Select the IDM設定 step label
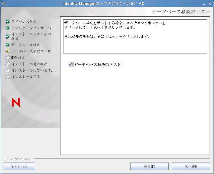 pyautogui.click(x=18, y=57)
